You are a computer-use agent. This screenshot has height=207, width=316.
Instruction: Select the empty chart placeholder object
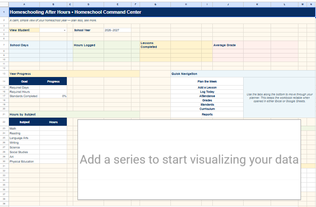[x=189, y=160]
